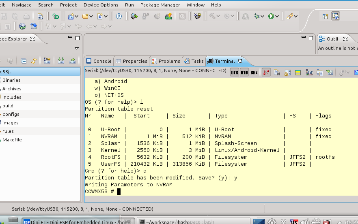Image resolution: width=358 pixels, height=224 pixels.
Task: Click the save terminal output icon
Action: [330, 73]
